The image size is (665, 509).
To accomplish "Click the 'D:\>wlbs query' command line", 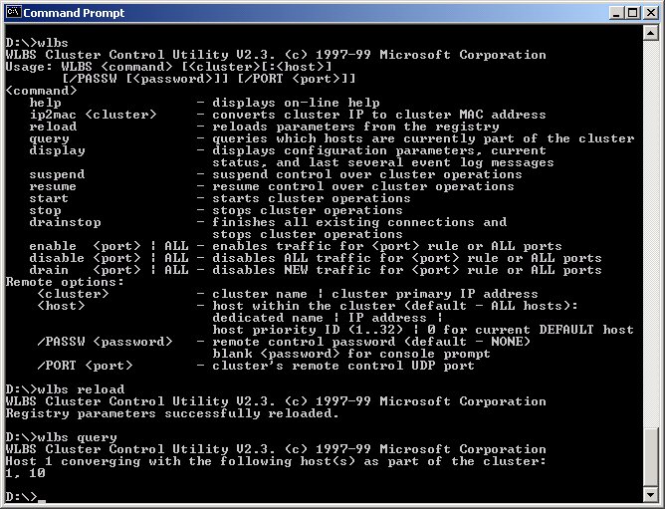I will (61, 437).
